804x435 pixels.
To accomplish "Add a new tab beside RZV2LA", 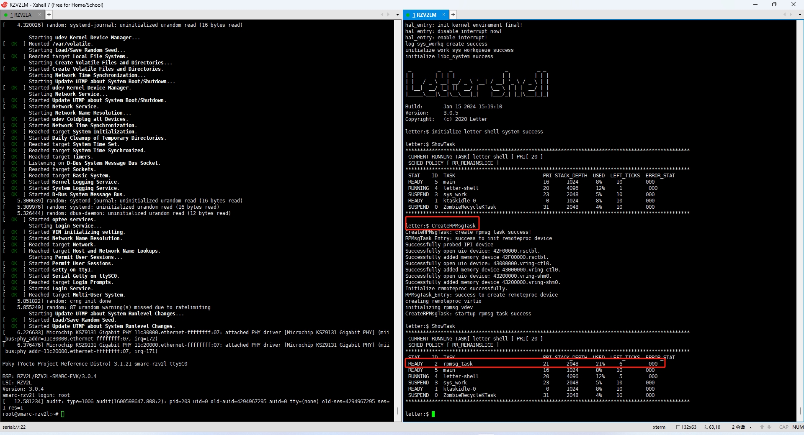I will [x=49, y=15].
